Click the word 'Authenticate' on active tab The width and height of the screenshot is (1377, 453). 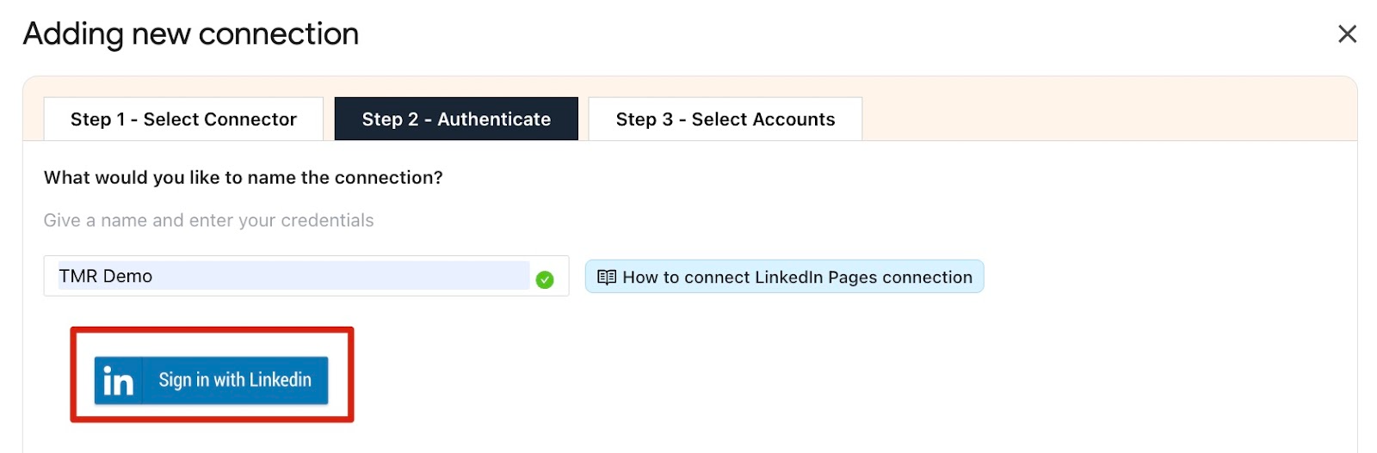494,119
